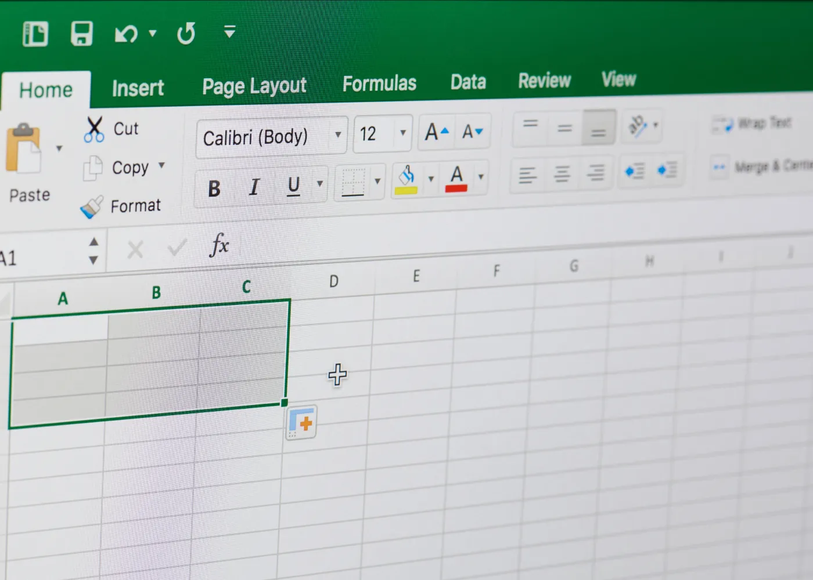Click the Increase font size icon
This screenshot has height=580, width=813.
[437, 132]
